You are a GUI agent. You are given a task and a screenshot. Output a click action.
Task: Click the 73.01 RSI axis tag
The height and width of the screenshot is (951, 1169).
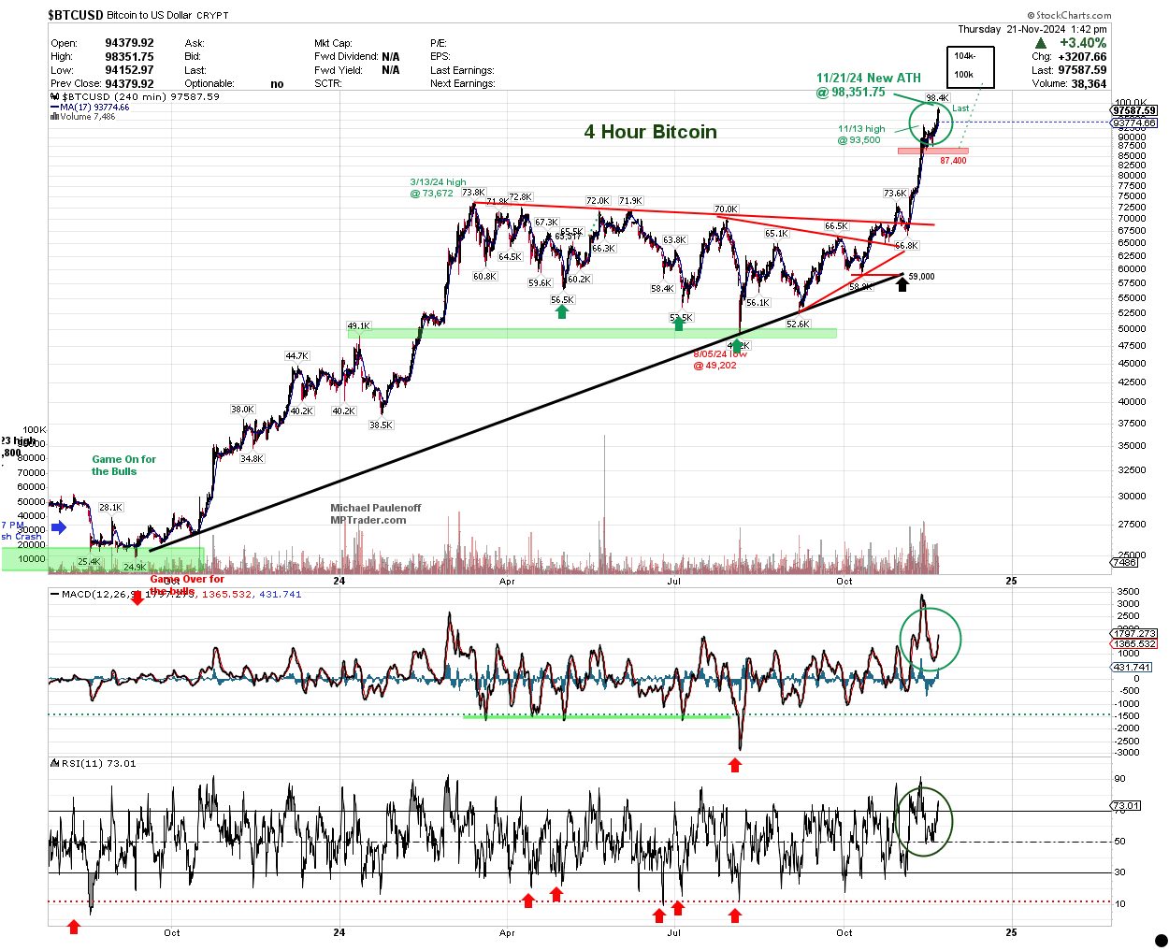(1126, 805)
